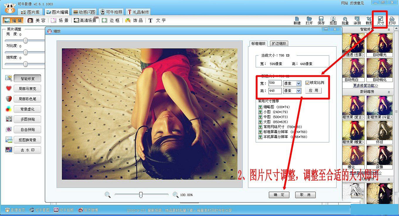Enable the 锁定比例 lock-ratio checkbox
399x216 pixels.
[307, 82]
